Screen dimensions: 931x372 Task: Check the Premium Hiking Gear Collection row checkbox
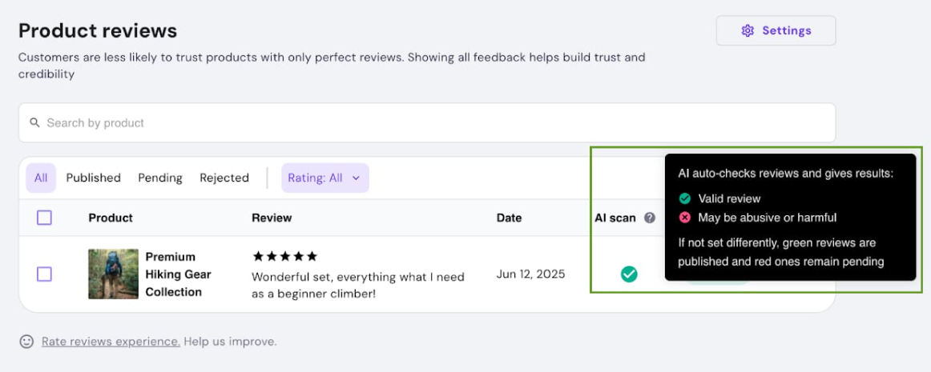[x=45, y=274]
